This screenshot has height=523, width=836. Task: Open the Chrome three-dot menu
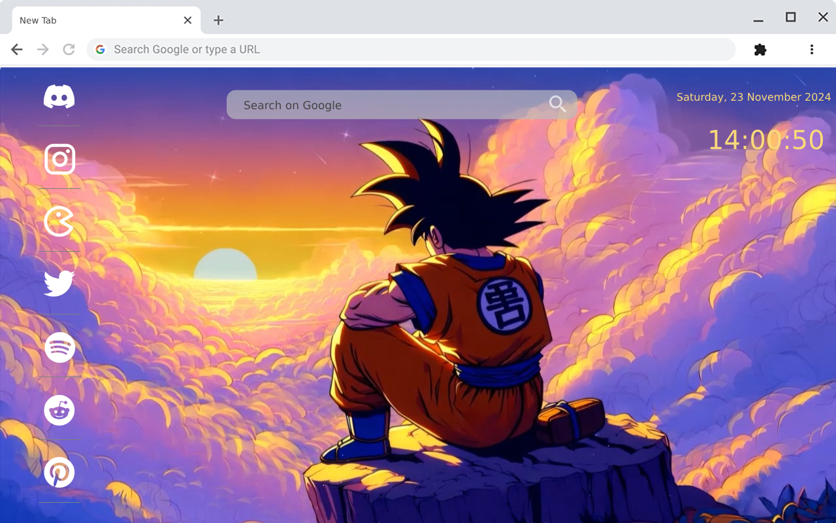pyautogui.click(x=811, y=49)
